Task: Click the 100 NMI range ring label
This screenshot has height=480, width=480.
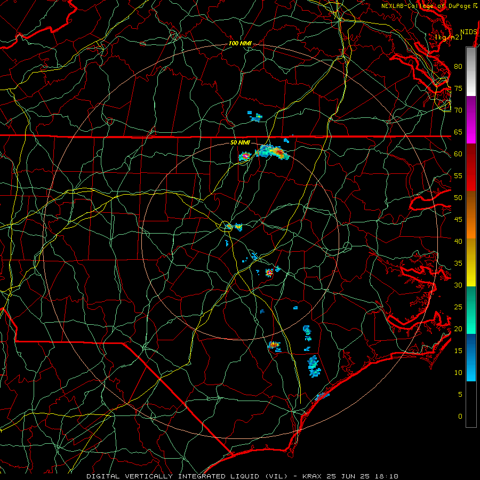Action: tap(240, 44)
